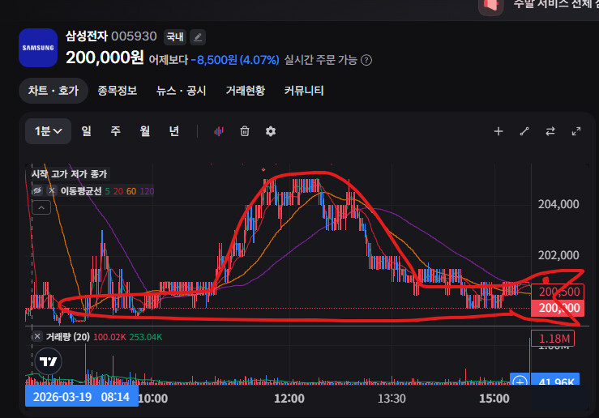Click the current price 200,000 tag

point(558,308)
